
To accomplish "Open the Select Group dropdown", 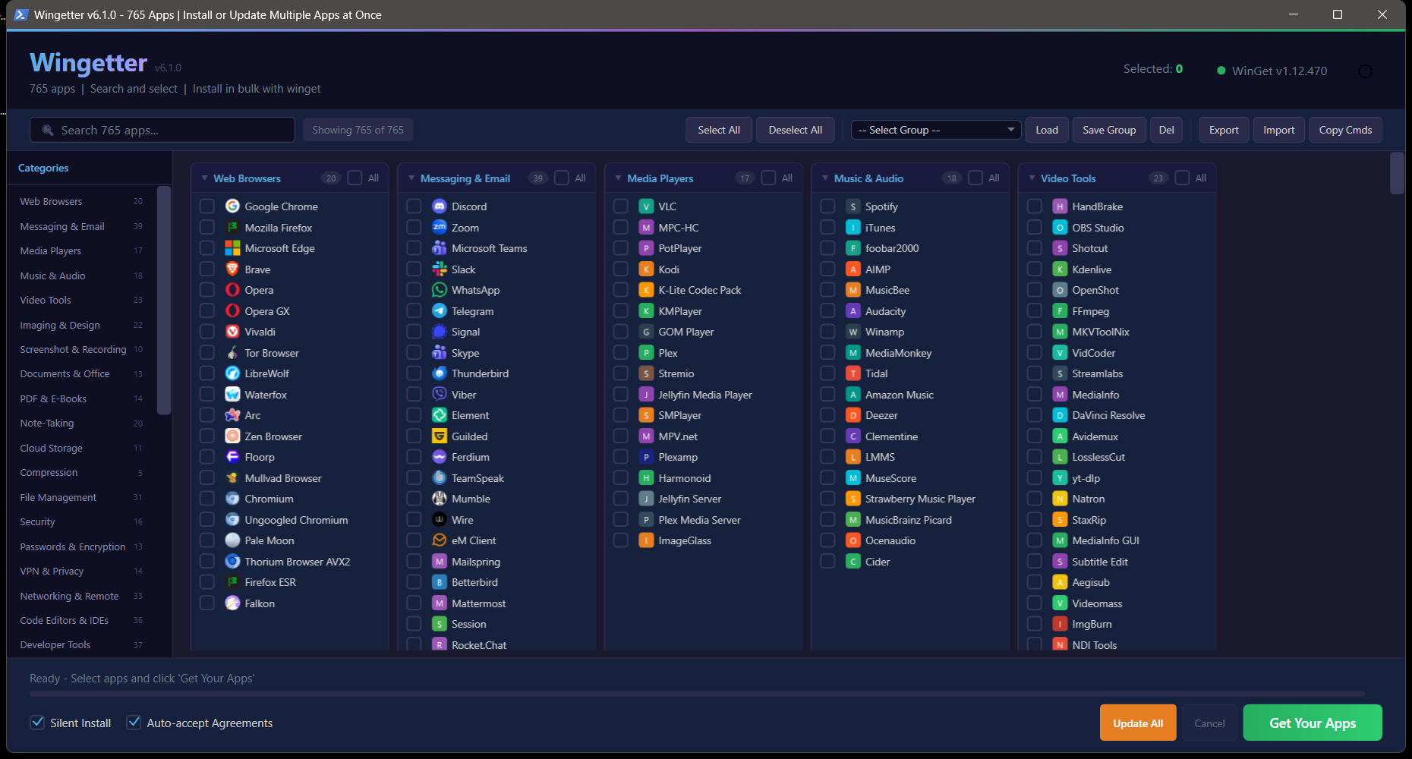I will pyautogui.click(x=935, y=129).
